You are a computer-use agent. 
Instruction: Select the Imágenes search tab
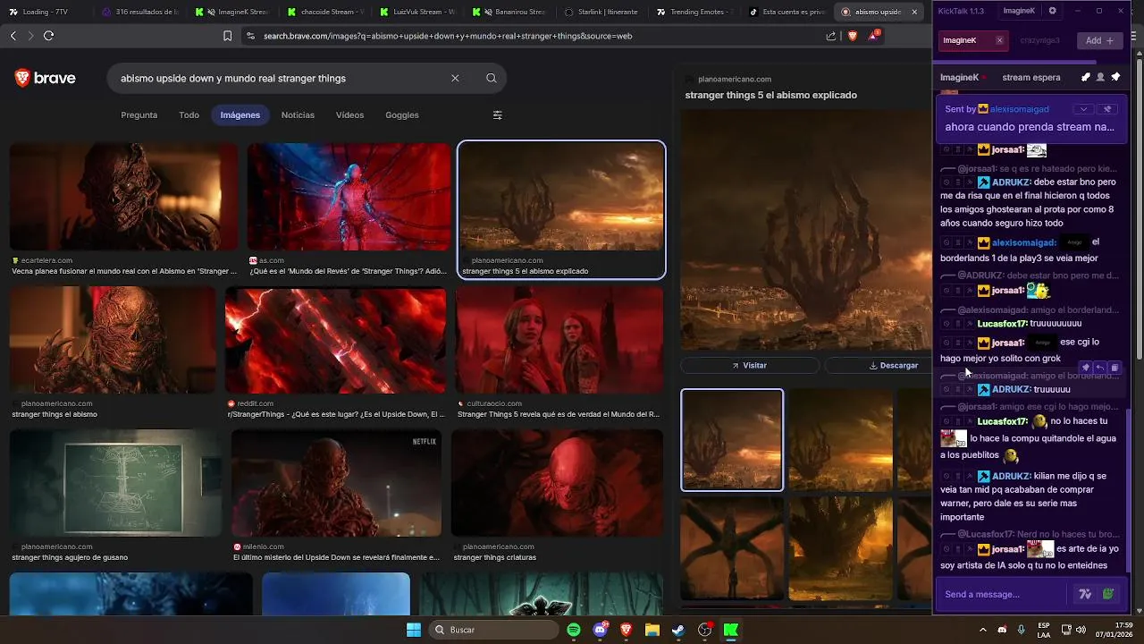tap(240, 114)
